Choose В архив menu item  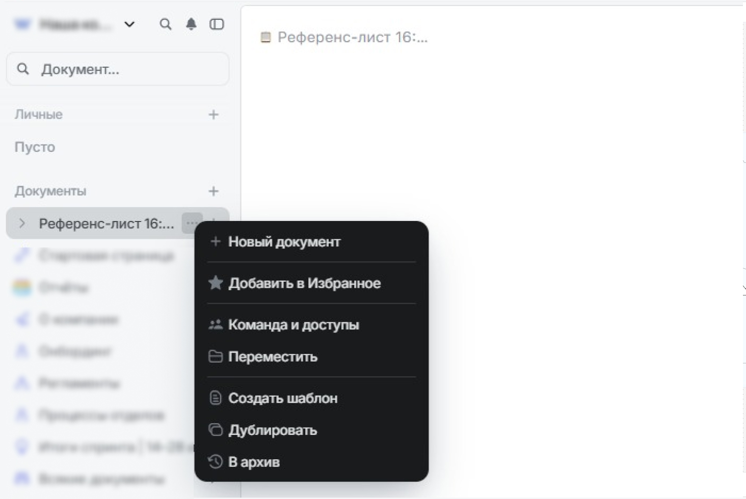tap(311, 462)
